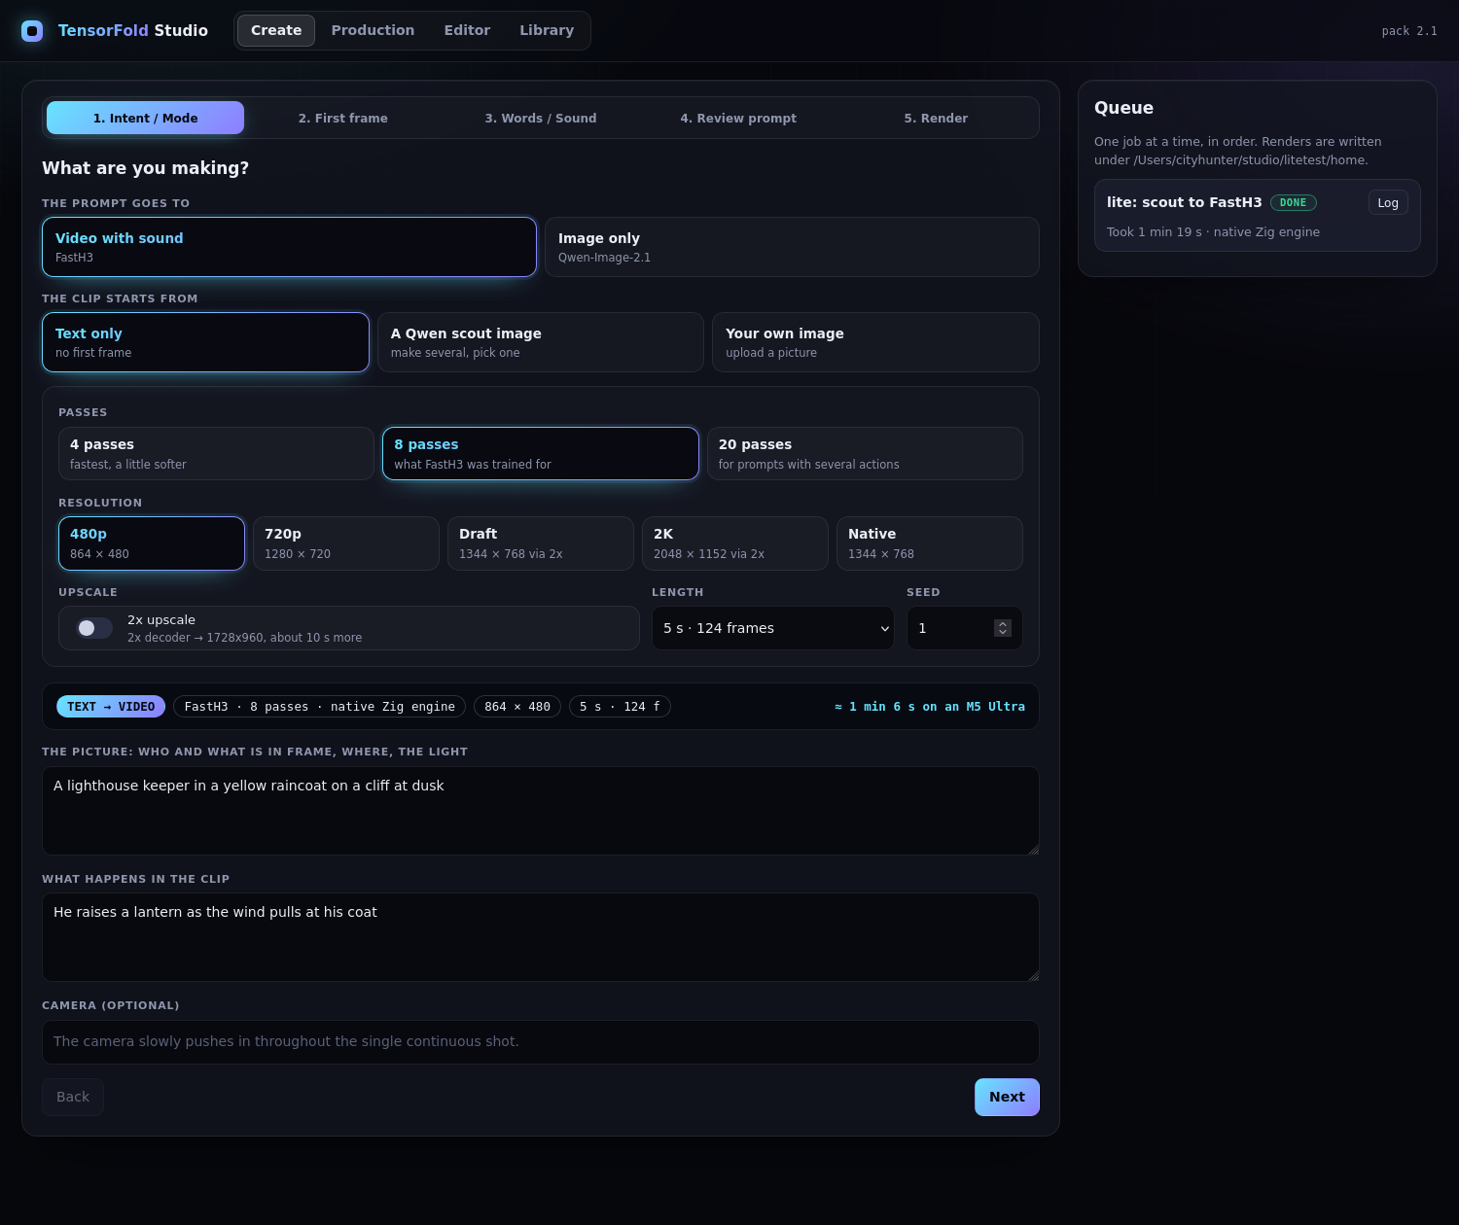
Task: Select Native resolution
Action: 930,543
